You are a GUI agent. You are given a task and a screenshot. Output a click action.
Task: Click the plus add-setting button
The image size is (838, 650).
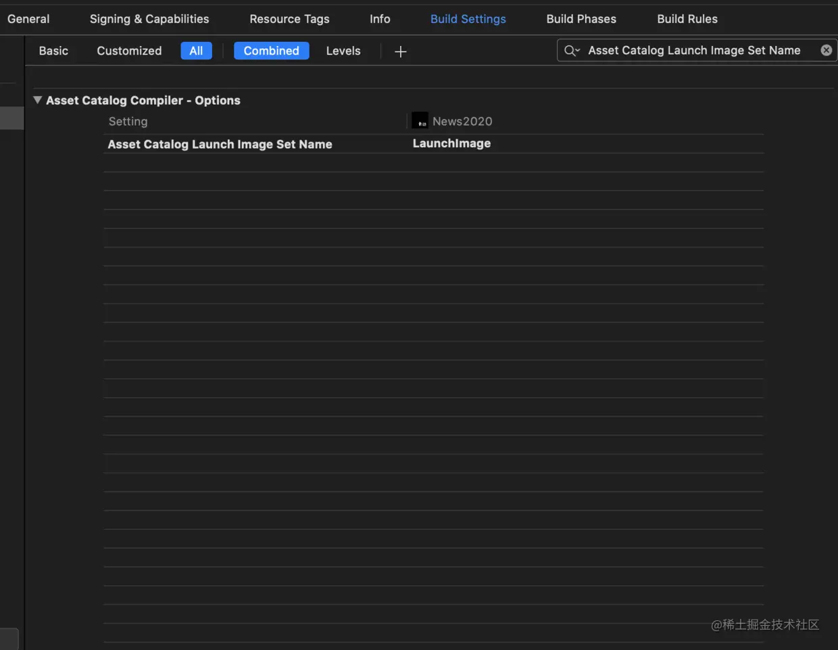(400, 51)
